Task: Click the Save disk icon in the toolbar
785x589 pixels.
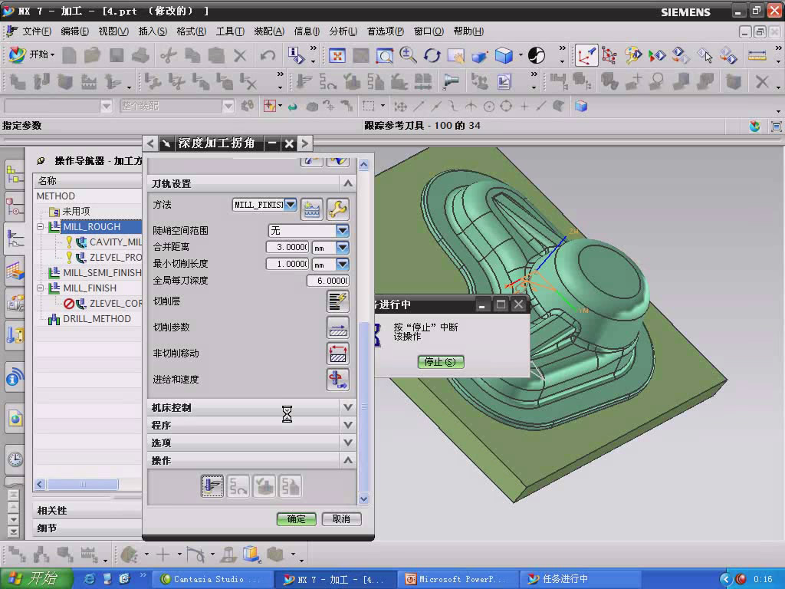Action: pos(117,55)
